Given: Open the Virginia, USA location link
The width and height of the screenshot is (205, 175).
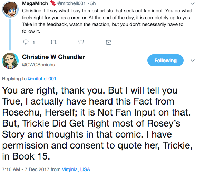Looking at the screenshot, I should (x=76, y=169).
